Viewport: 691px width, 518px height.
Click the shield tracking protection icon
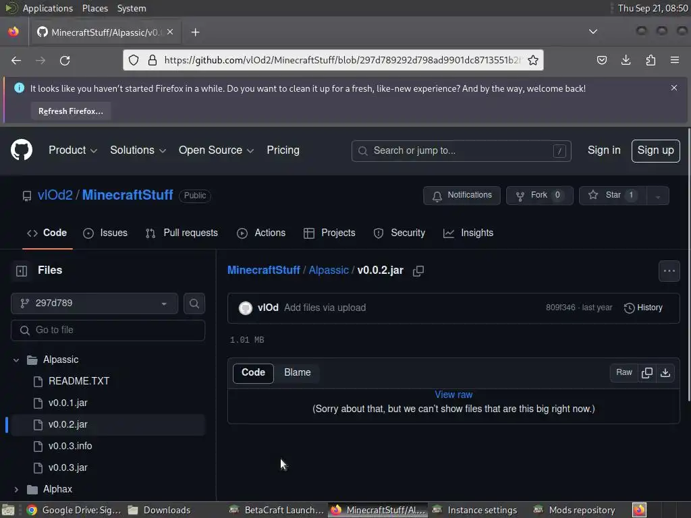point(134,60)
